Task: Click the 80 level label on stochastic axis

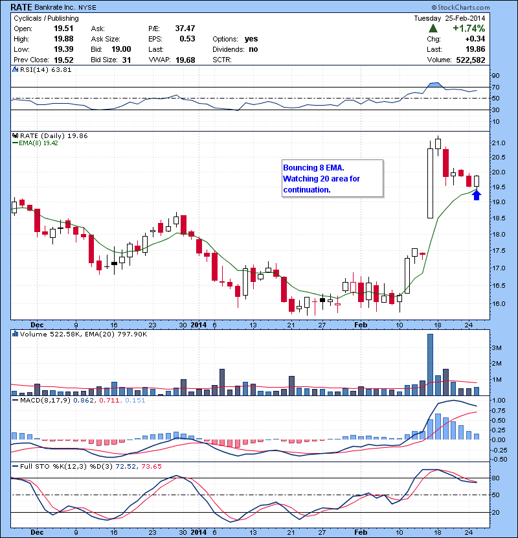Action: point(496,478)
